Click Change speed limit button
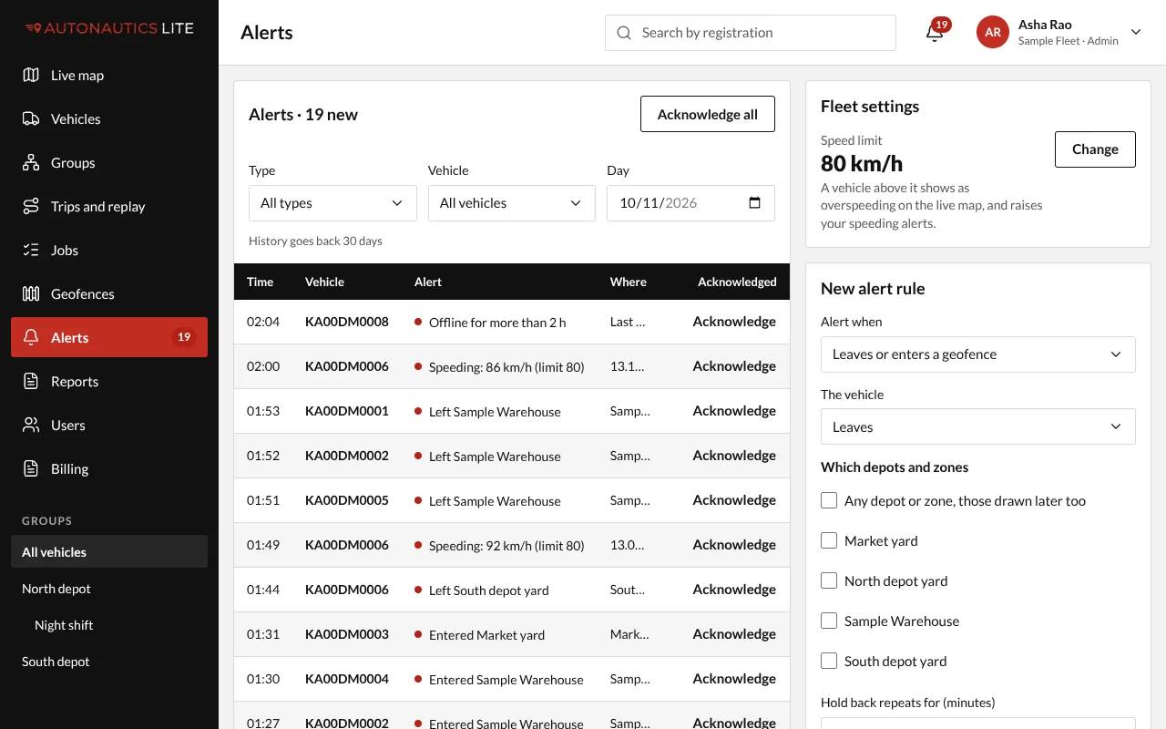The width and height of the screenshot is (1166, 729). (1095, 149)
